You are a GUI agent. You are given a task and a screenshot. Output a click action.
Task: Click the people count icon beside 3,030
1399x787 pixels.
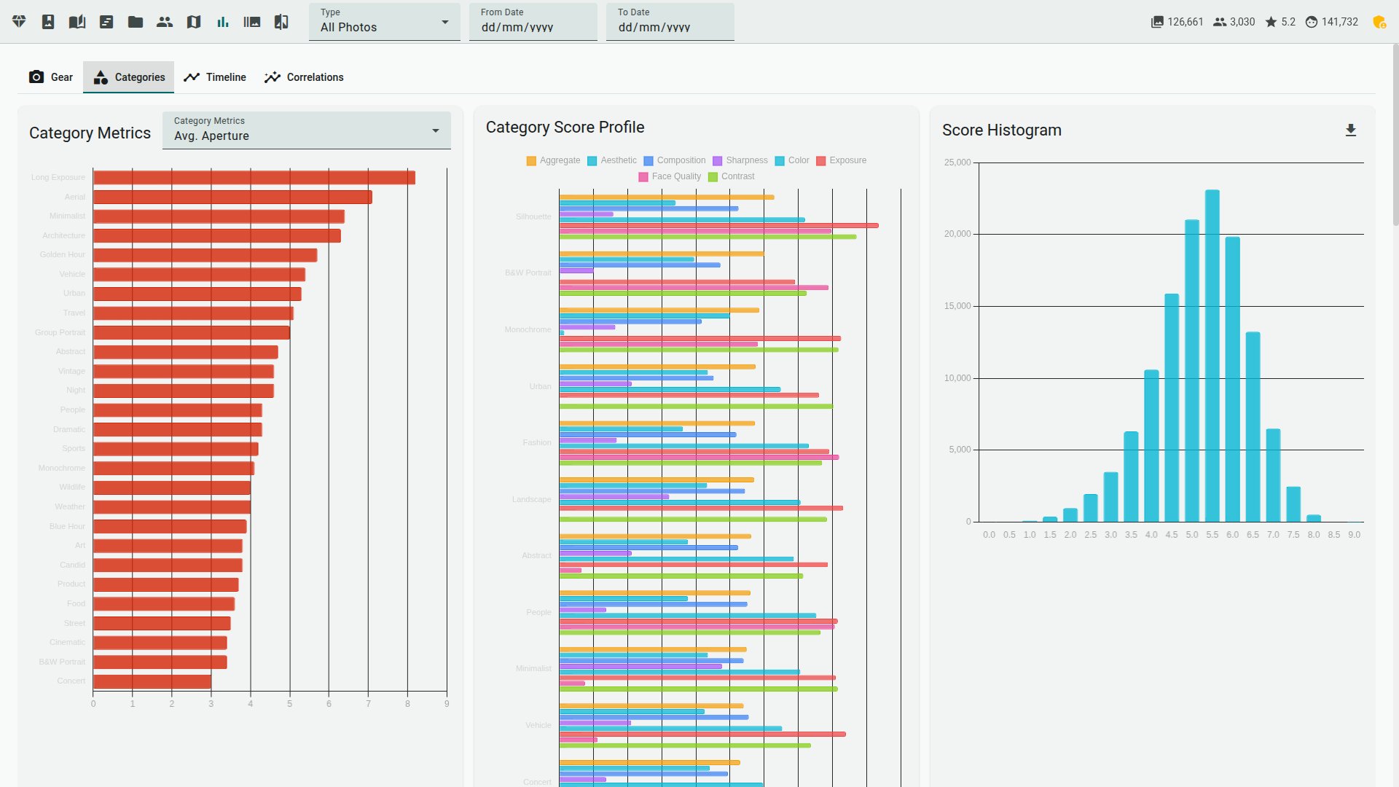pyautogui.click(x=1220, y=22)
